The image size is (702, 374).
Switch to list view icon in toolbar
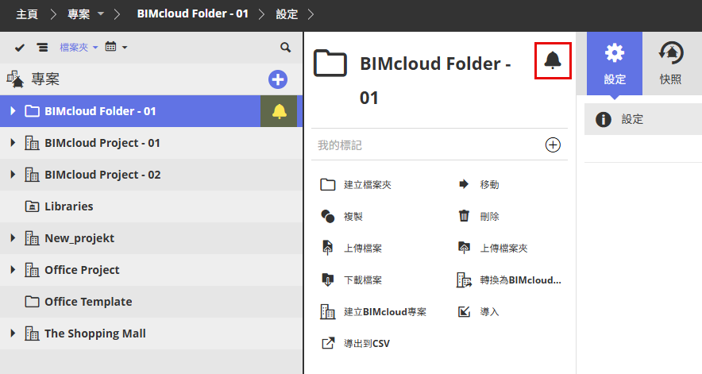tap(42, 47)
